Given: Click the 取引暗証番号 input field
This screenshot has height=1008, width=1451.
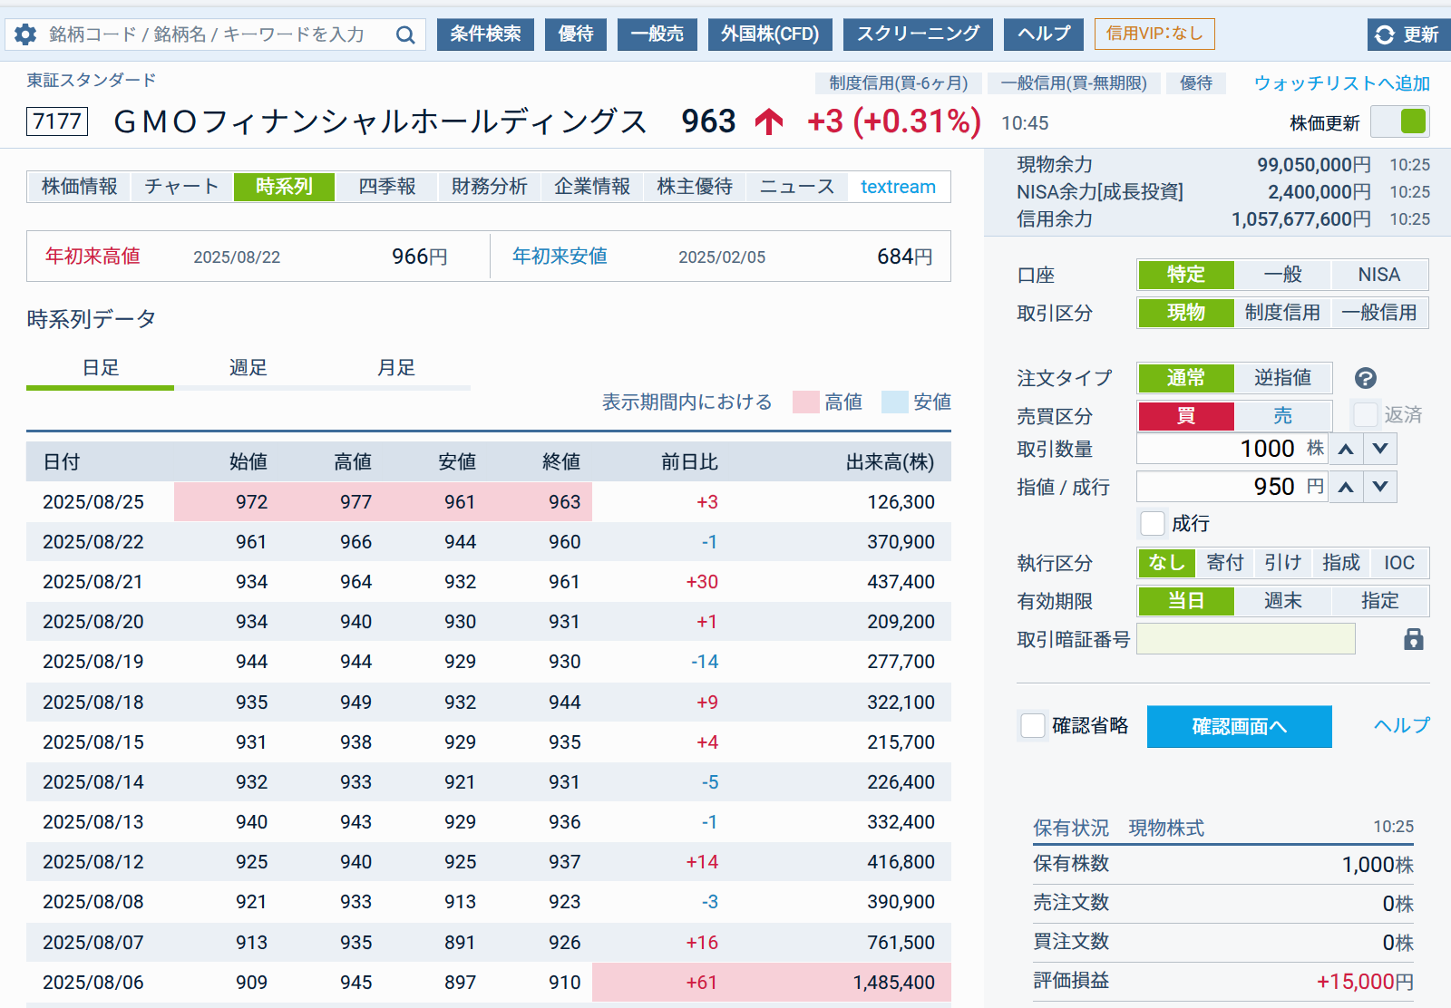Looking at the screenshot, I should (x=1245, y=639).
